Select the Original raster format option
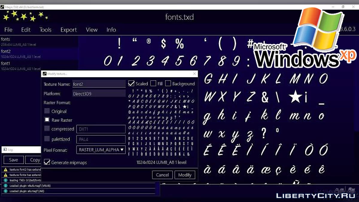359x202 pixels. [47, 111]
